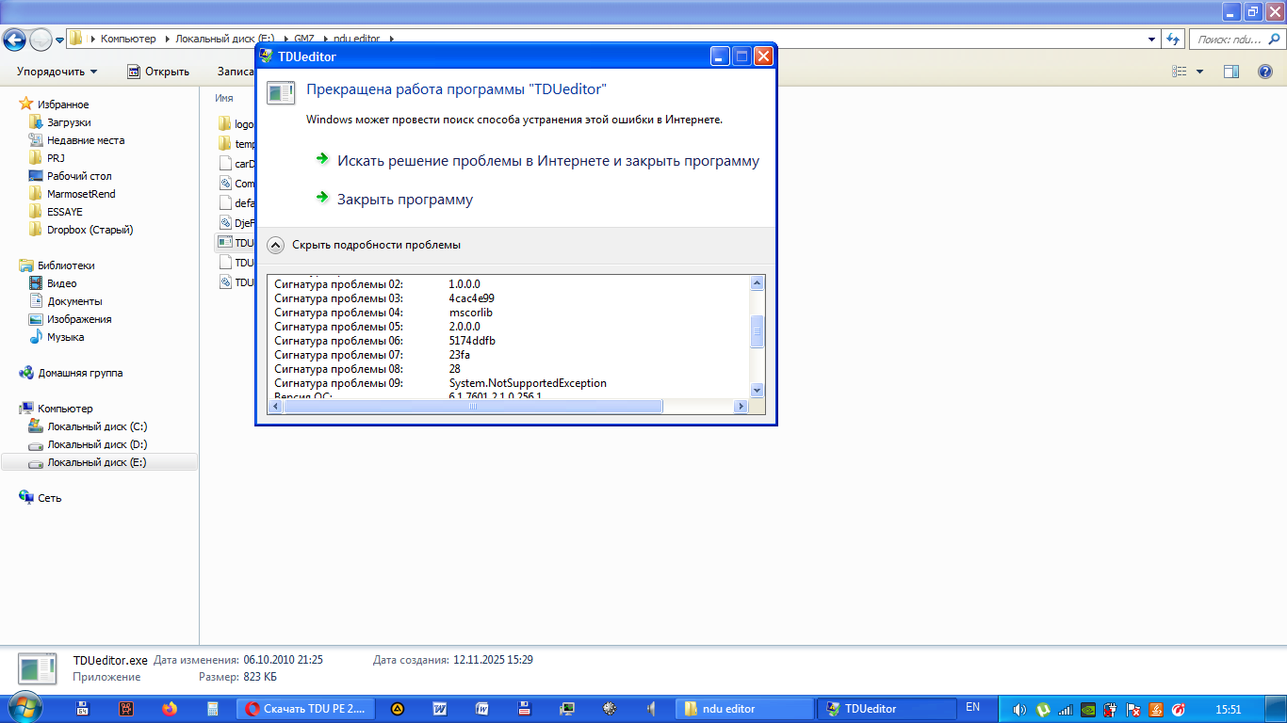The image size is (1287, 723).
Task: Open the 'Музыка' library
Action: pyautogui.click(x=65, y=337)
